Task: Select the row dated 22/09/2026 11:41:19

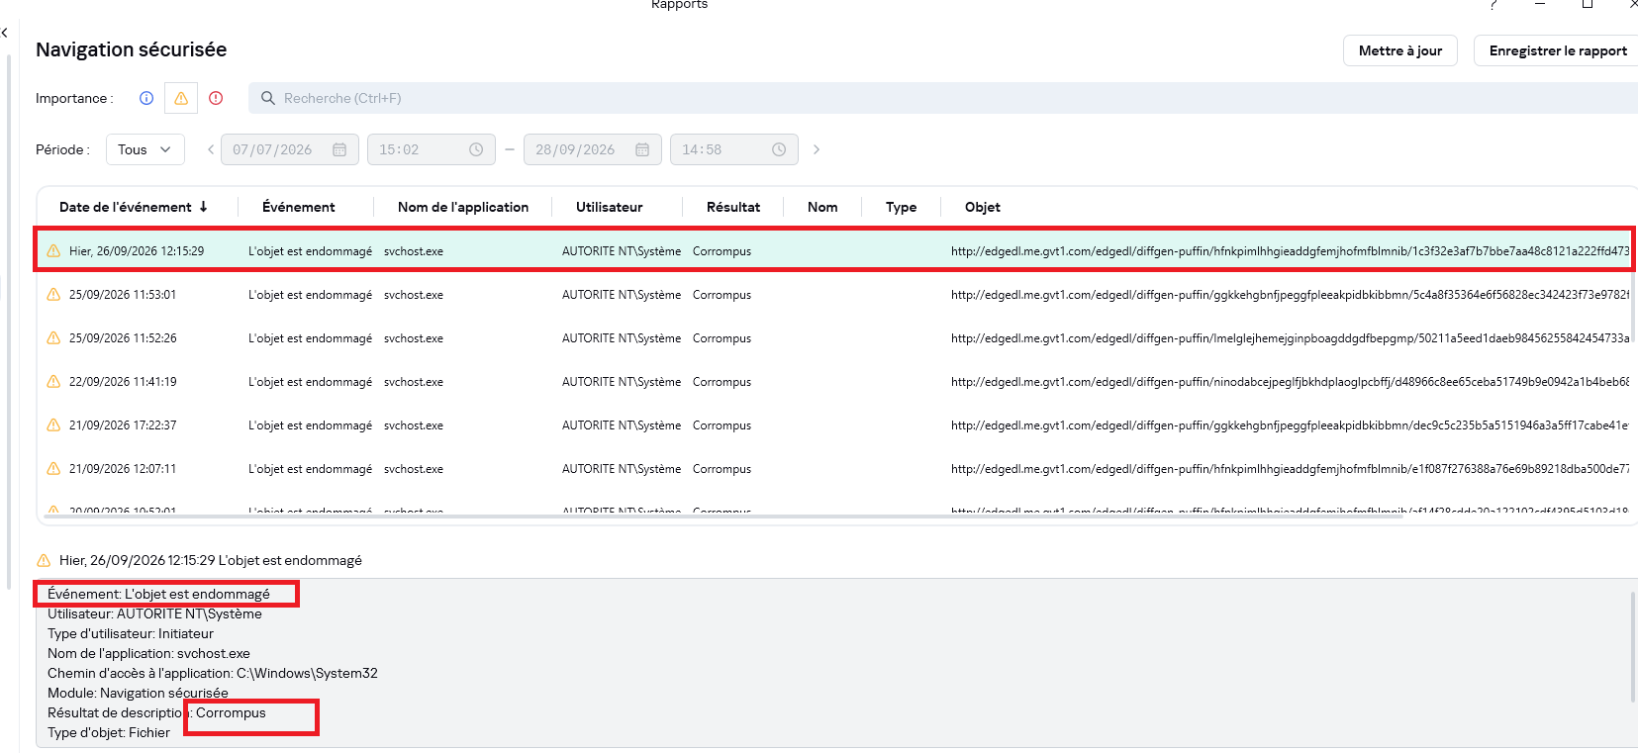Action: click(x=833, y=382)
